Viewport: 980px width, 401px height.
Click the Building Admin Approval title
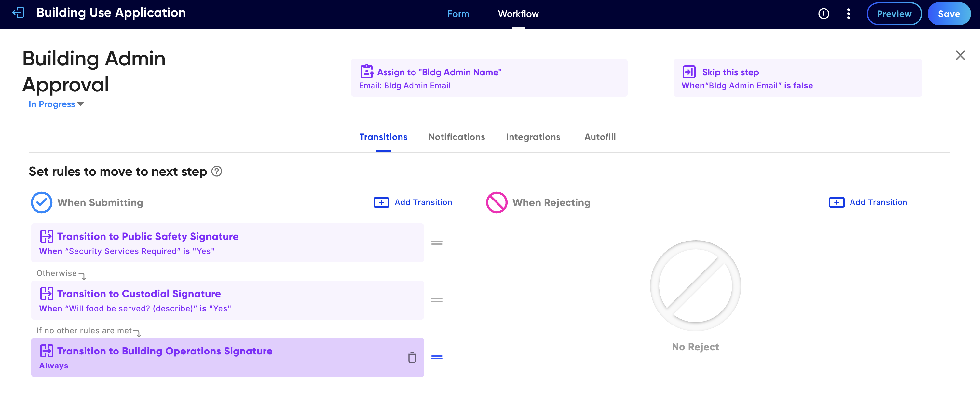94,72
